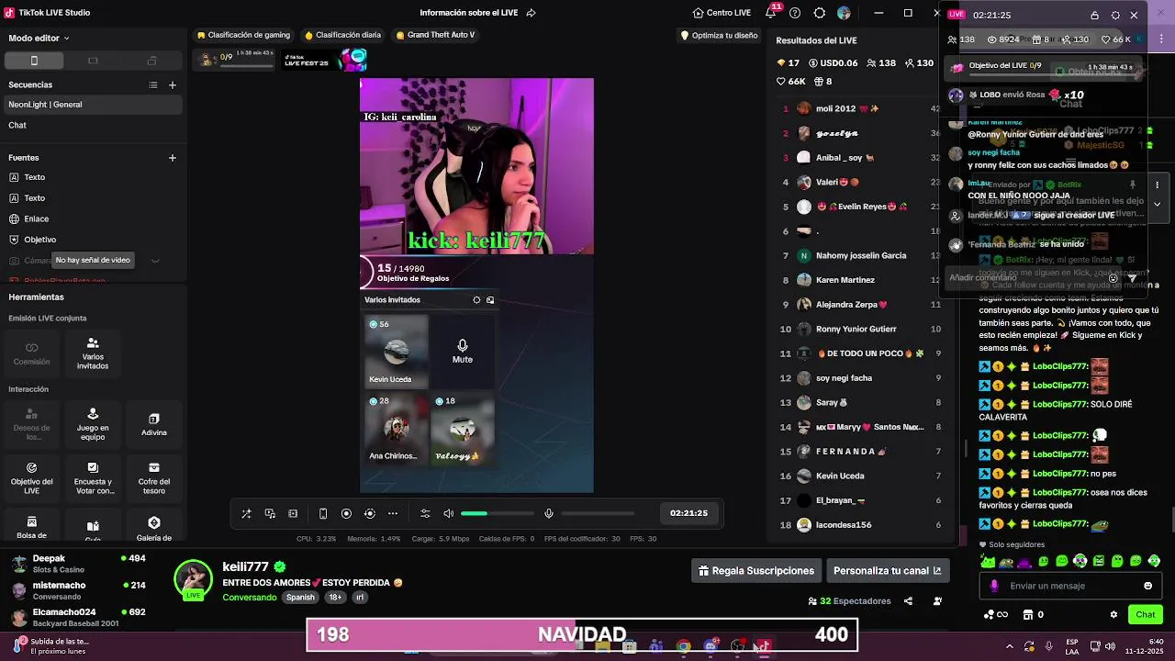Viewport: 1175px width, 661px height.
Task: Select Ana Chirinos guest thumbnail
Action: [397, 429]
